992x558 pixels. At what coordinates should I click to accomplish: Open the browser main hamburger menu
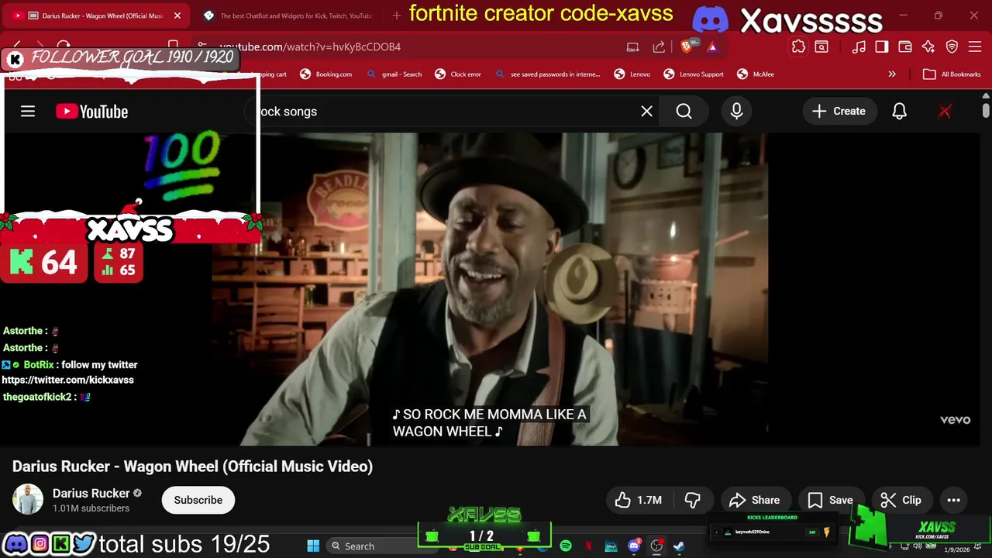[976, 47]
